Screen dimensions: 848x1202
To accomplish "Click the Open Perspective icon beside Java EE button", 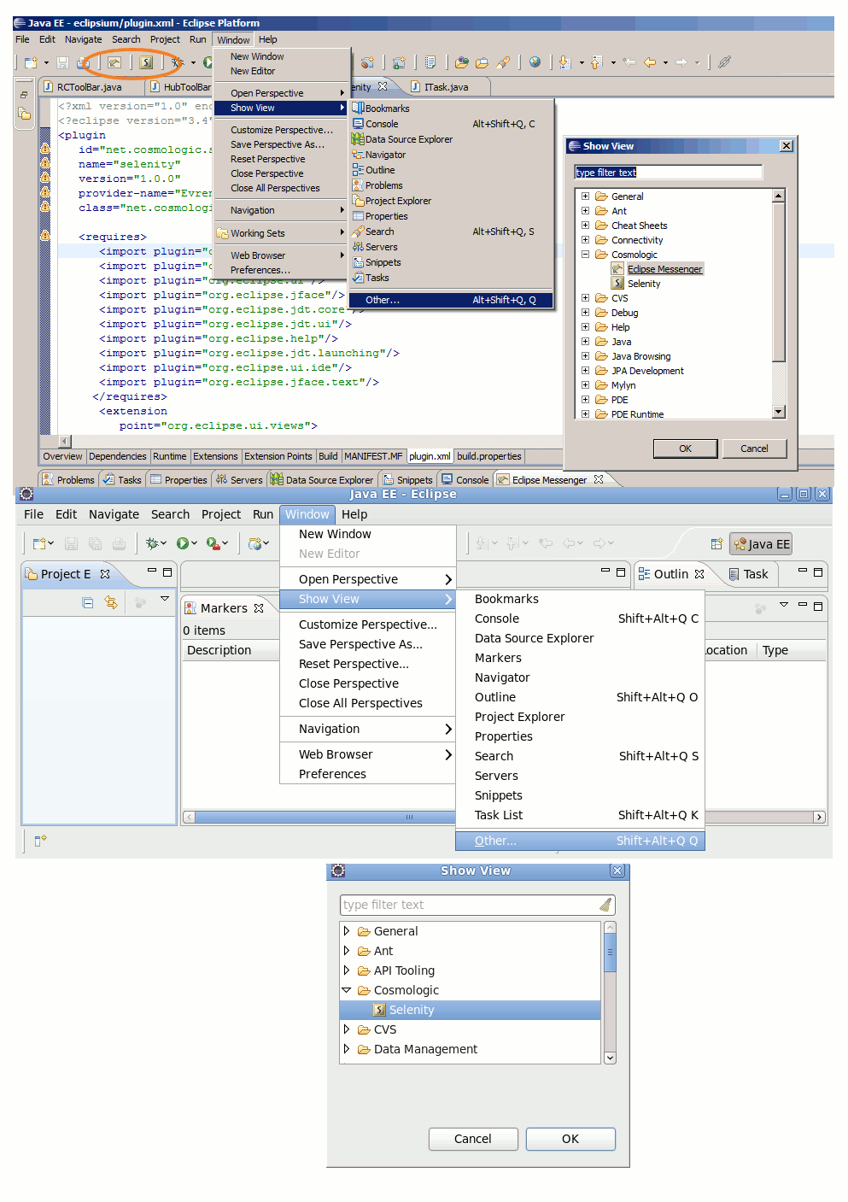I will (716, 544).
